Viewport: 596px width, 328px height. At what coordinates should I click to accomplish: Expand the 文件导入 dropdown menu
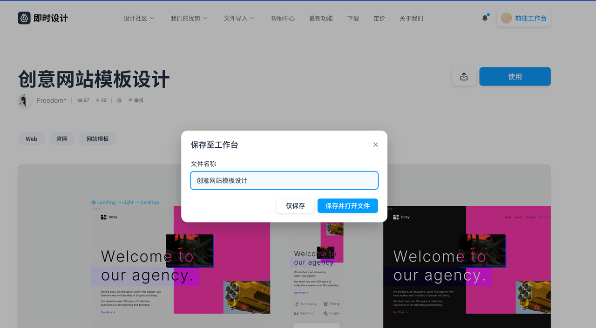(x=239, y=19)
